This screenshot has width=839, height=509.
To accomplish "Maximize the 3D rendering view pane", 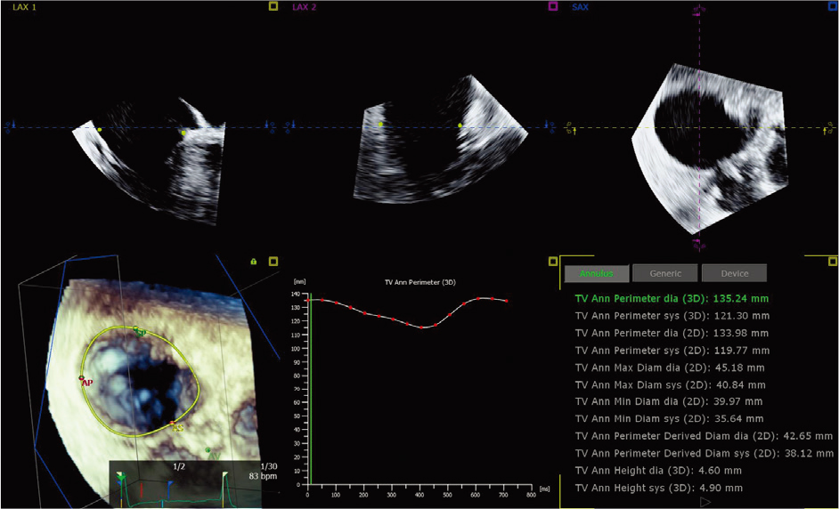I will [273, 261].
